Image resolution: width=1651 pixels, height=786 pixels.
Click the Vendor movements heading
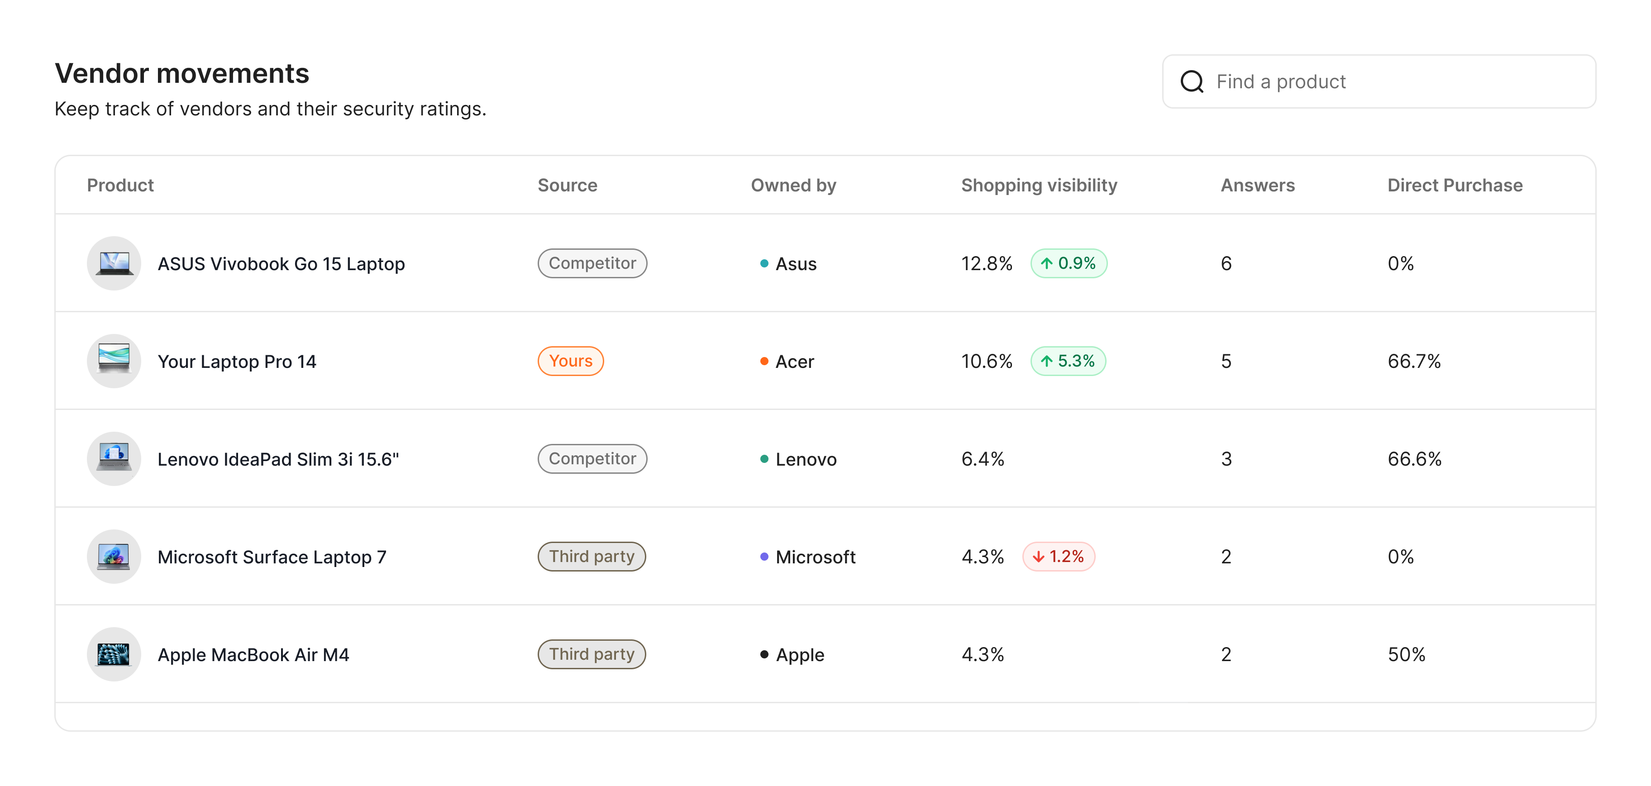coord(182,73)
